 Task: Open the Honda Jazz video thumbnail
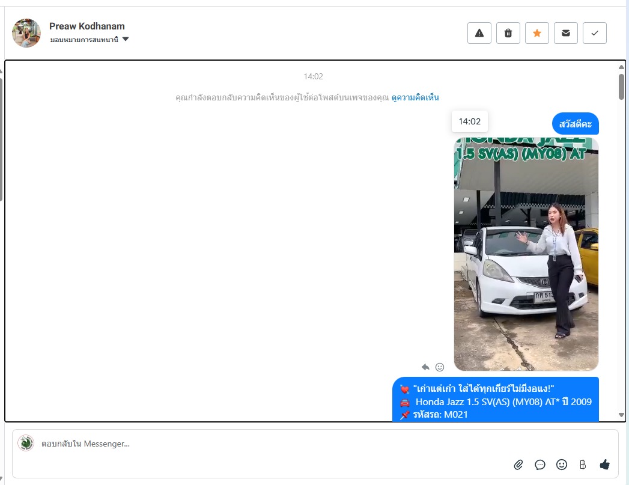coord(526,254)
